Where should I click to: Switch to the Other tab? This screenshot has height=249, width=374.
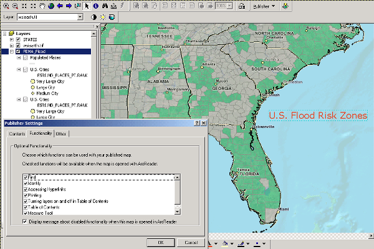pyautogui.click(x=61, y=134)
